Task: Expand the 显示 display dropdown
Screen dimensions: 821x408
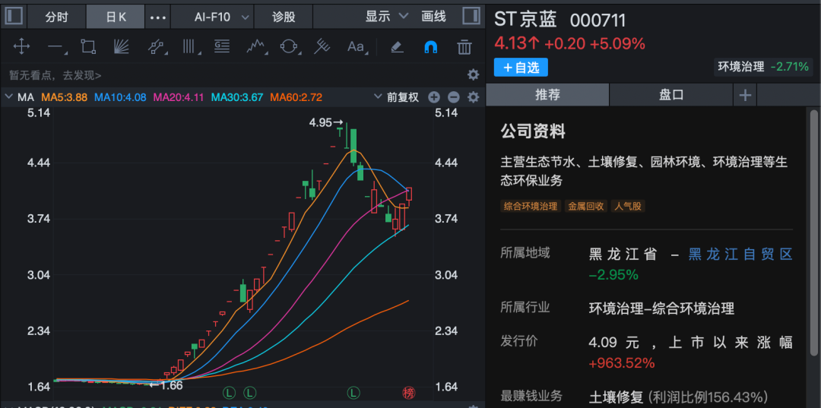Action: click(x=386, y=16)
